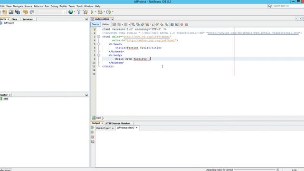The height and width of the screenshot is (171, 304).
Task: Click the Shift Line Left icon
Action: pos(172,24)
